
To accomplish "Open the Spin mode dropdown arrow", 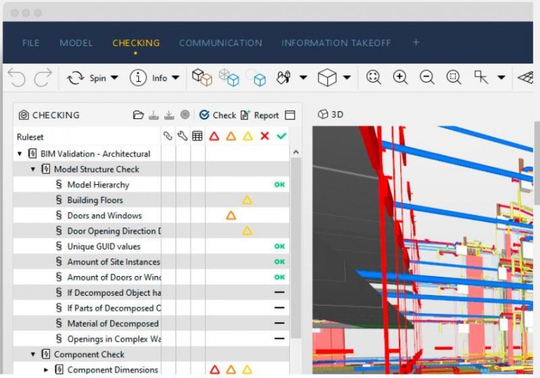I will tap(114, 78).
